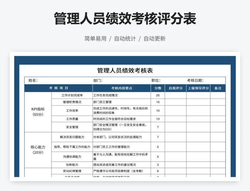Select the 上级领导评分 header cell
The image size is (250, 191).
coord(198,88)
